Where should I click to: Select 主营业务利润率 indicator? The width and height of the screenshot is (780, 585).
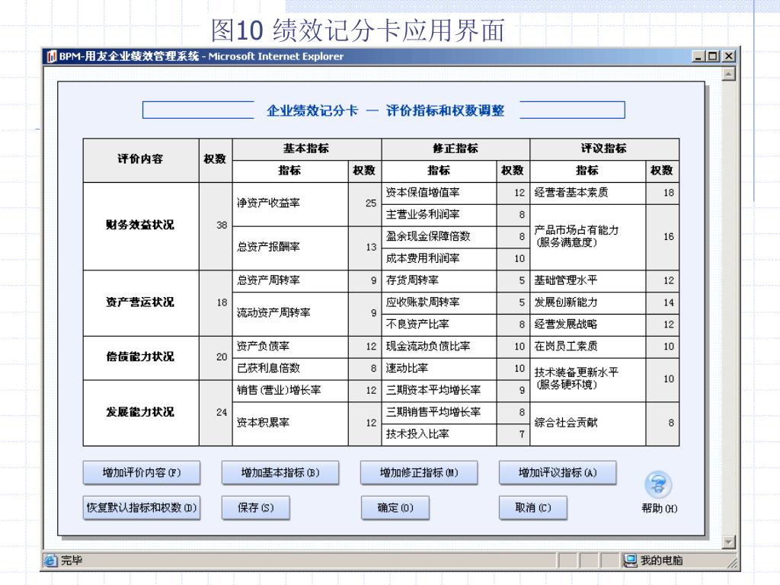pos(439,215)
